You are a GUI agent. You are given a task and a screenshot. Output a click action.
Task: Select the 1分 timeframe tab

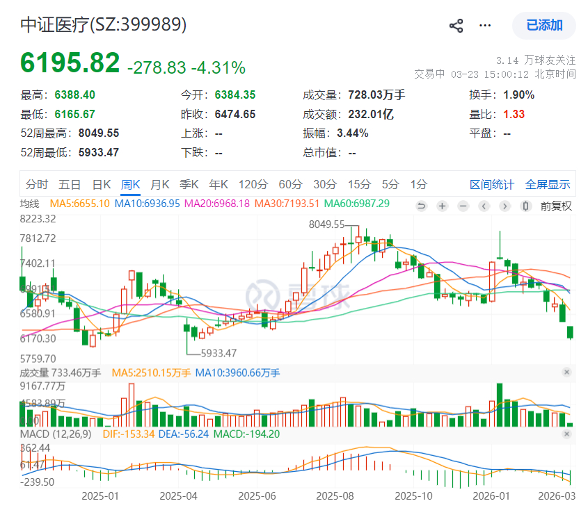point(419,184)
